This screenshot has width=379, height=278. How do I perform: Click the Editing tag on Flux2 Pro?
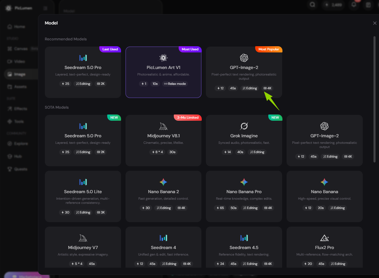click(338, 264)
